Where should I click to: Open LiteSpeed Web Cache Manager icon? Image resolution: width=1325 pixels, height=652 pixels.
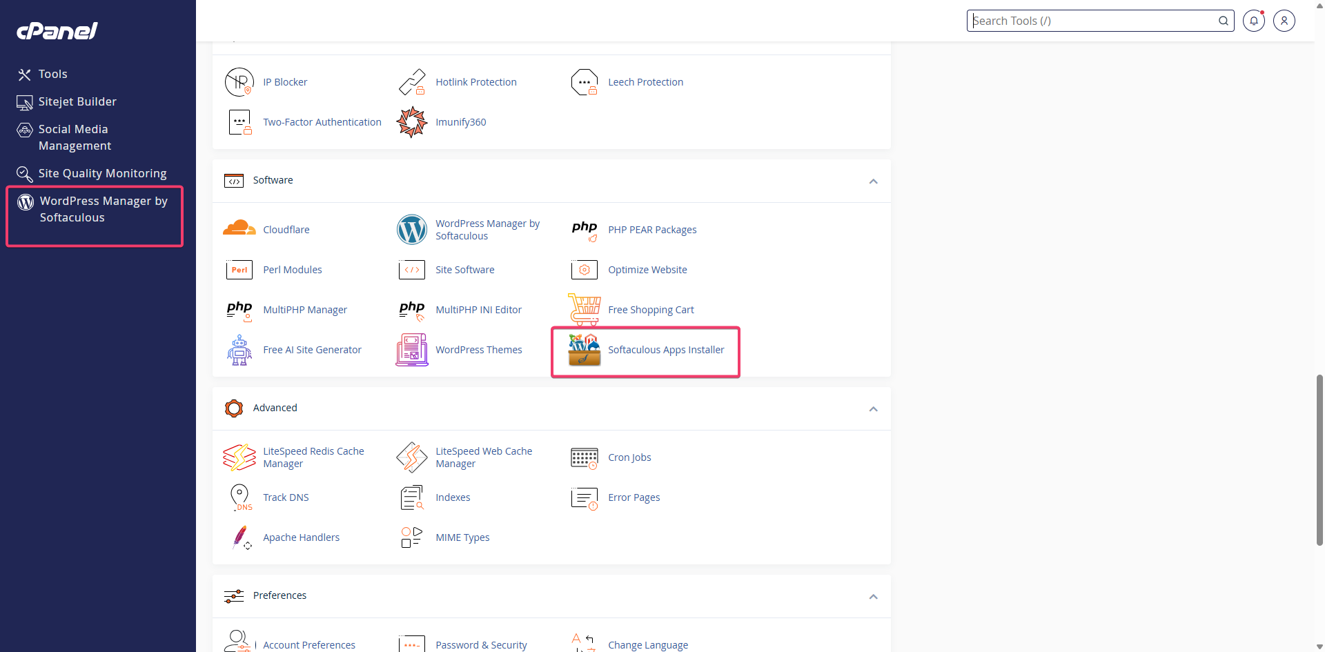(412, 457)
